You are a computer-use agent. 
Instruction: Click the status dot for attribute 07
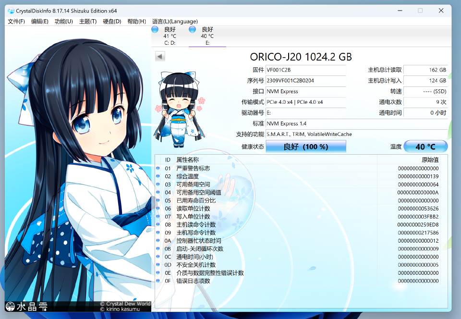click(x=158, y=216)
